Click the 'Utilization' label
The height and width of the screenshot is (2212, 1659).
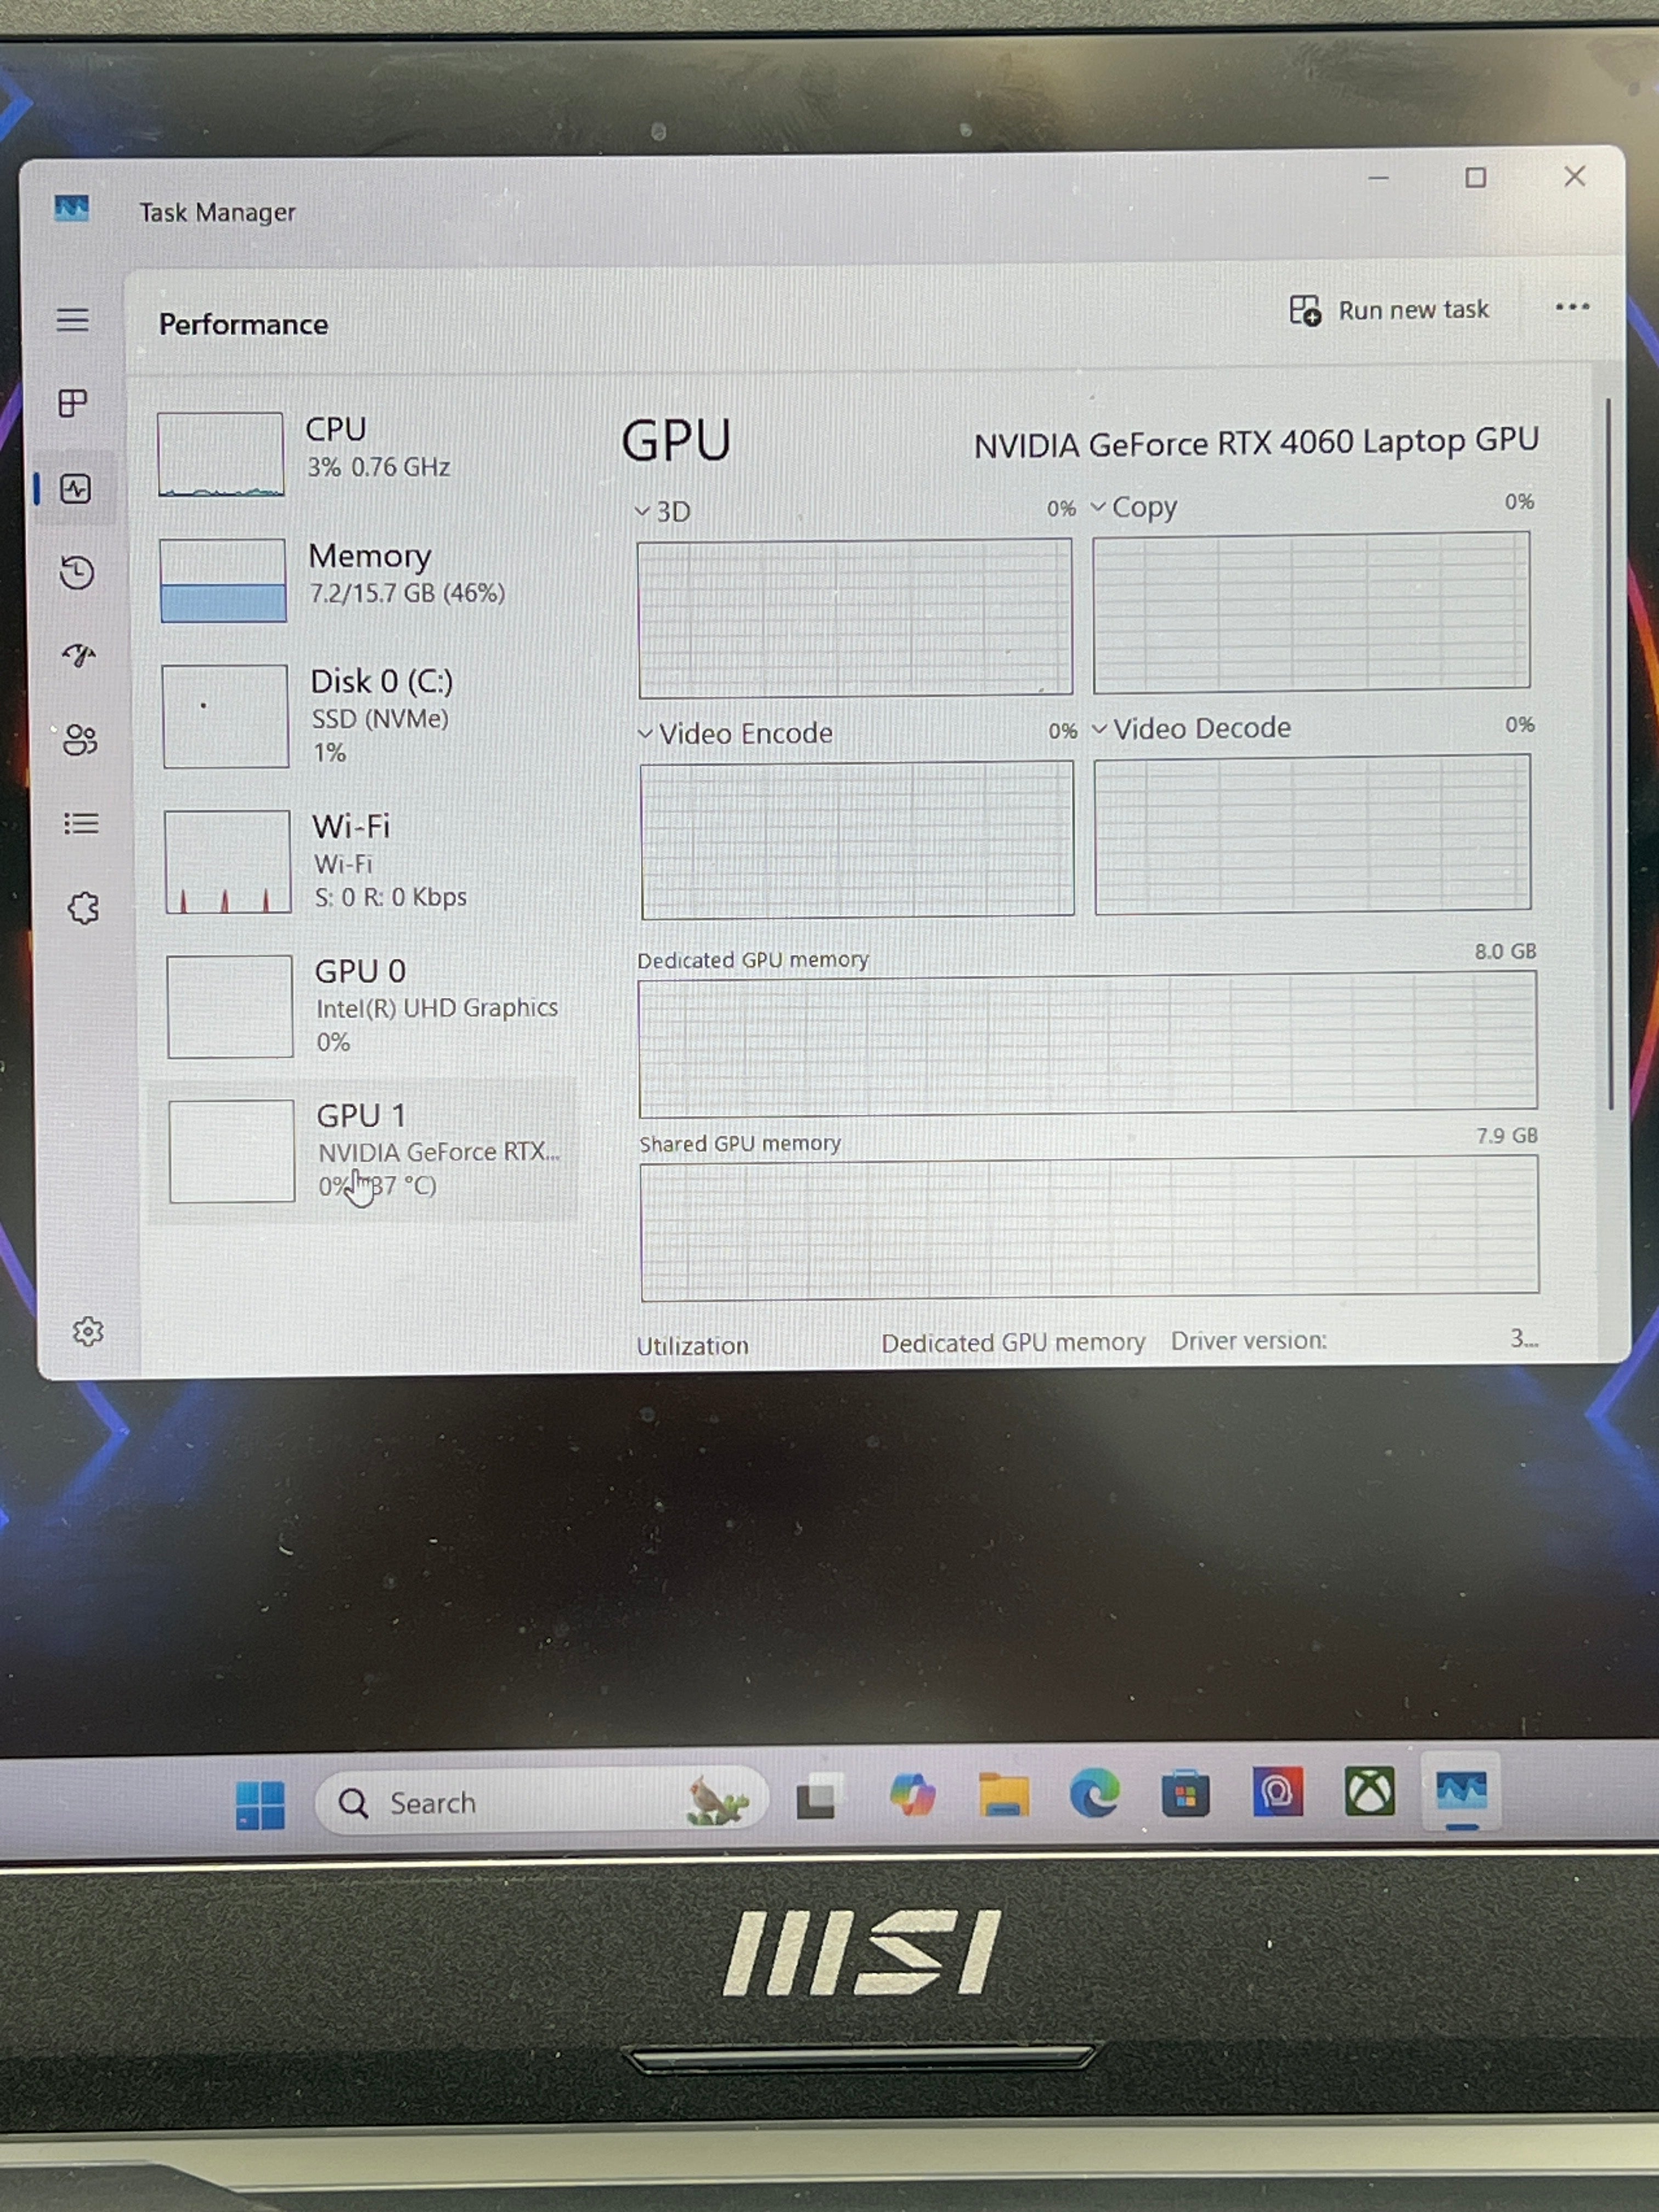click(692, 1346)
